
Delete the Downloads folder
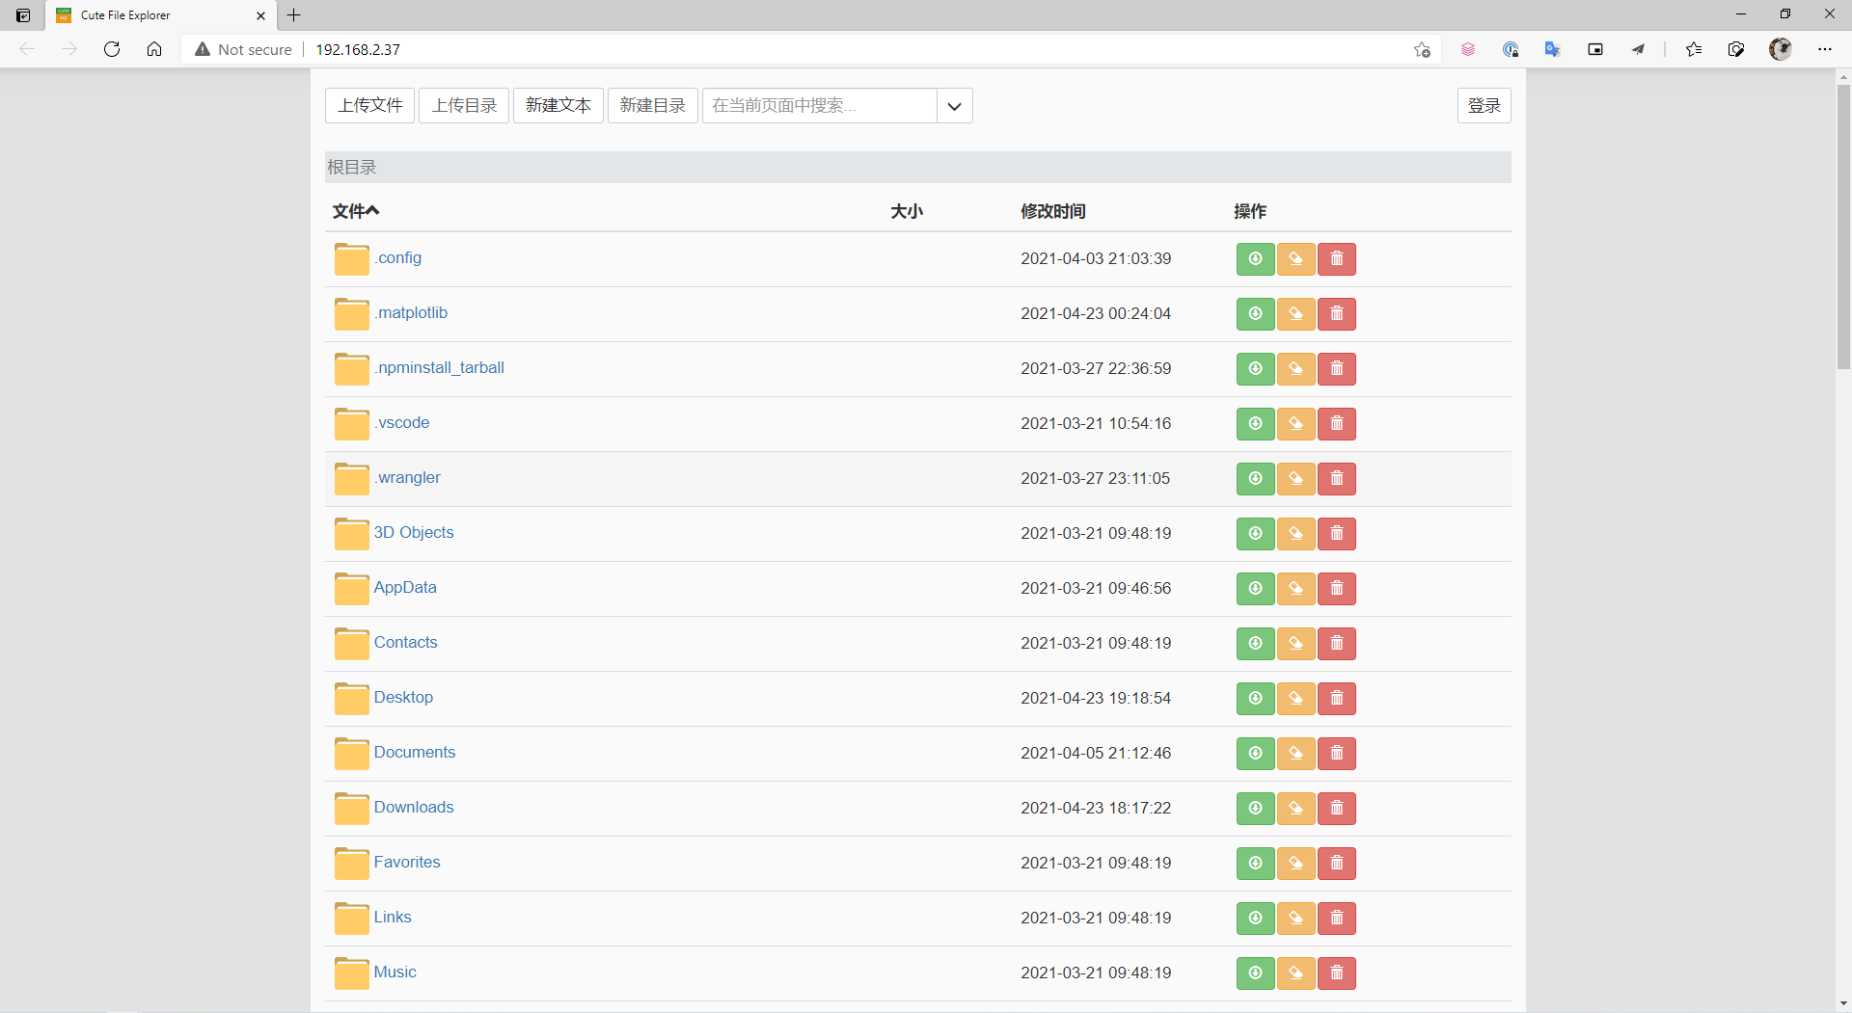pos(1336,808)
